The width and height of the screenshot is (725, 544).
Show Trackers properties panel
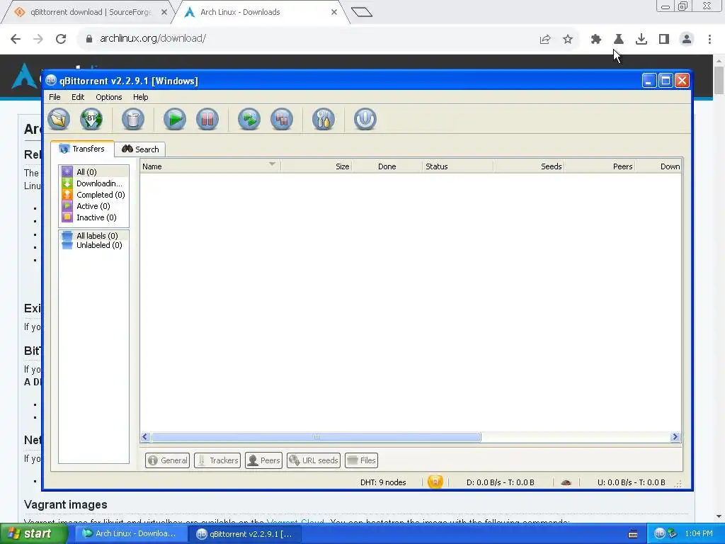[217, 460]
